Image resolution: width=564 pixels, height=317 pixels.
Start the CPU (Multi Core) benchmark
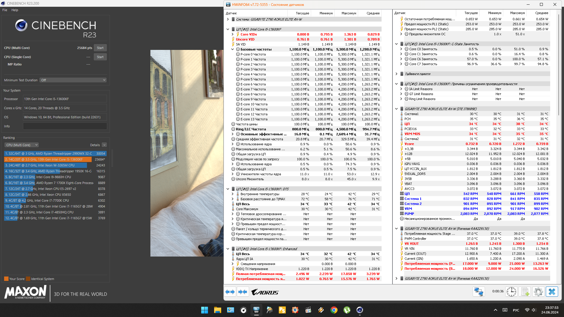click(x=100, y=48)
